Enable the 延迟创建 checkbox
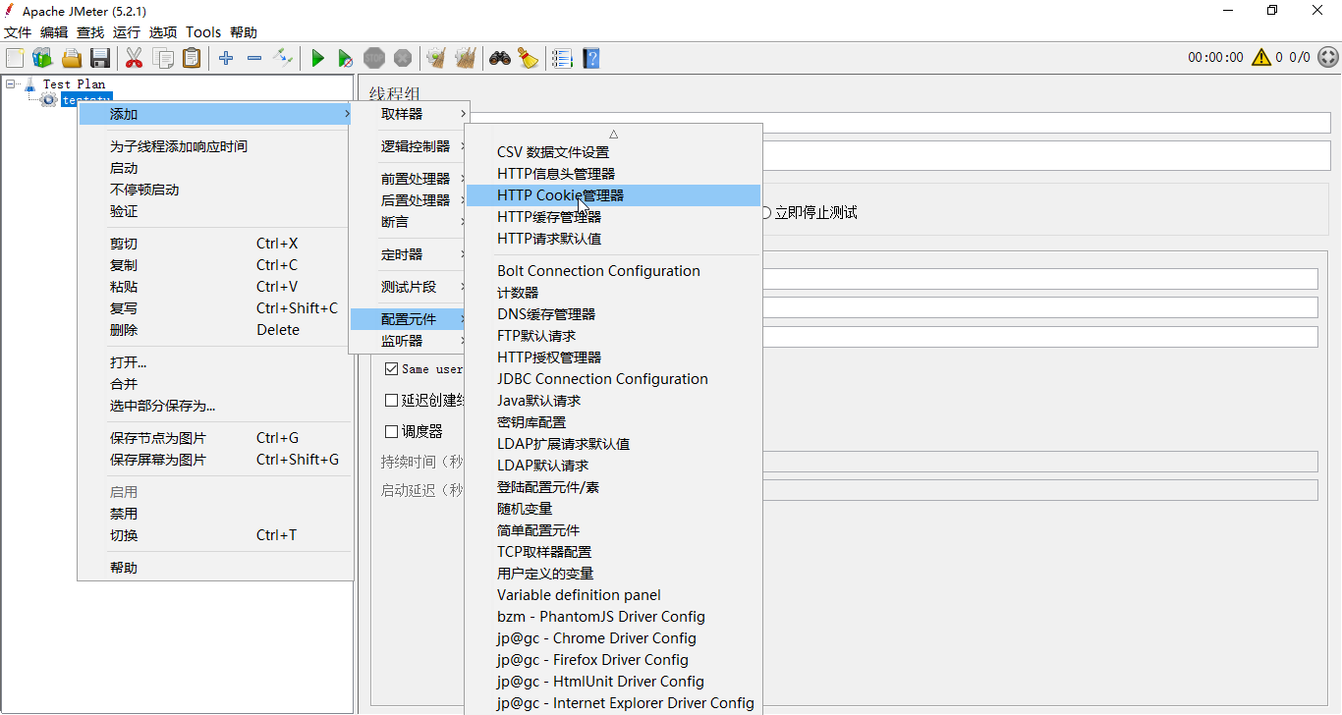 pos(392,401)
